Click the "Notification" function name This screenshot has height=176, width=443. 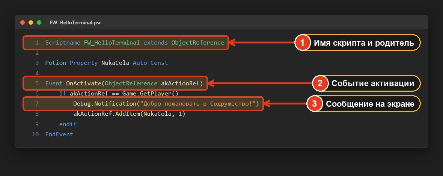coord(115,104)
